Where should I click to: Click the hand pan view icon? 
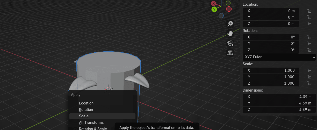230,33
